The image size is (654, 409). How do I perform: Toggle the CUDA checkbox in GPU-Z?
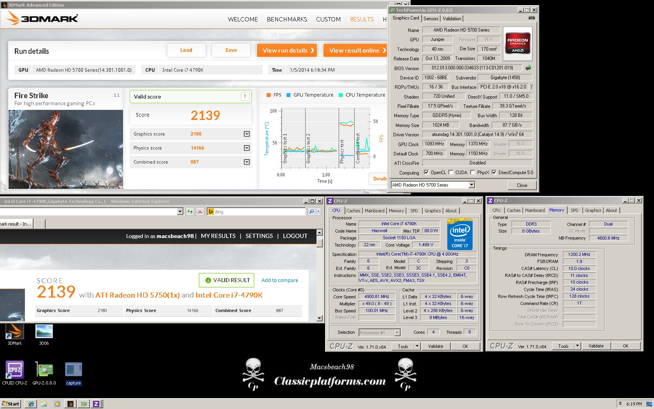451,172
